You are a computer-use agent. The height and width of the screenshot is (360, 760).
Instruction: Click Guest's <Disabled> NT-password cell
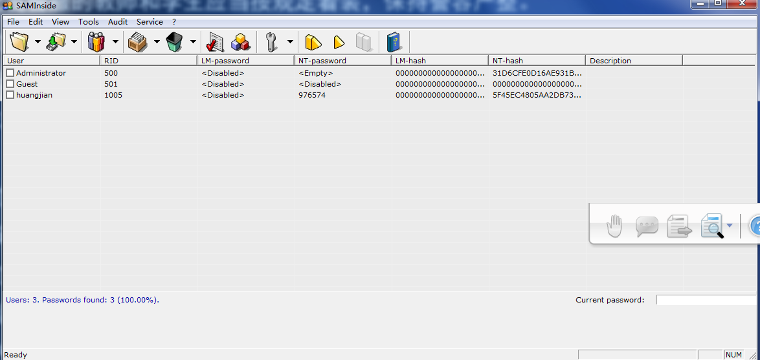320,84
